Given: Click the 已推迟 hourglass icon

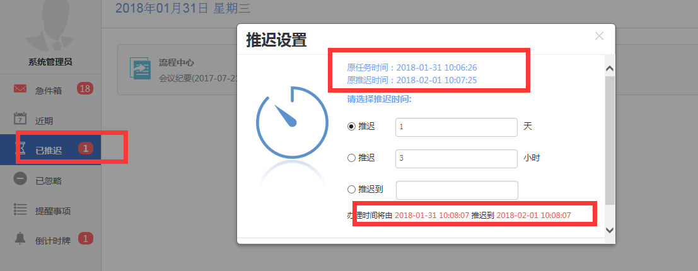Looking at the screenshot, I should pyautogui.click(x=20, y=149).
